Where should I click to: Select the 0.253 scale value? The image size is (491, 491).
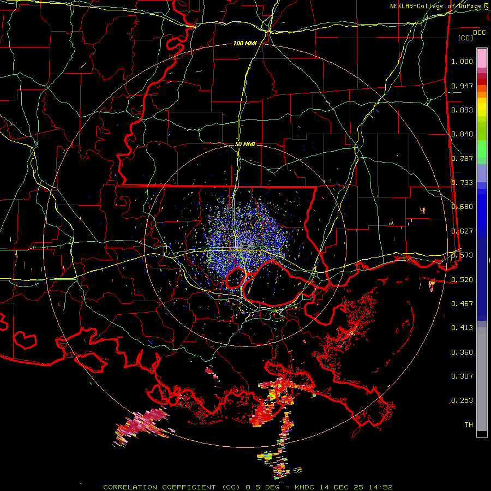pyautogui.click(x=462, y=400)
